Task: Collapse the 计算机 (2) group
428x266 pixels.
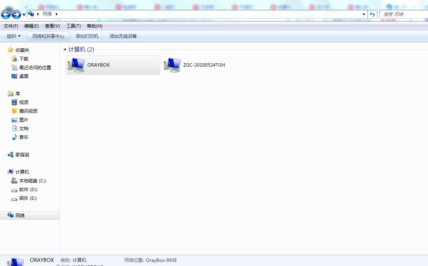Action: point(65,50)
